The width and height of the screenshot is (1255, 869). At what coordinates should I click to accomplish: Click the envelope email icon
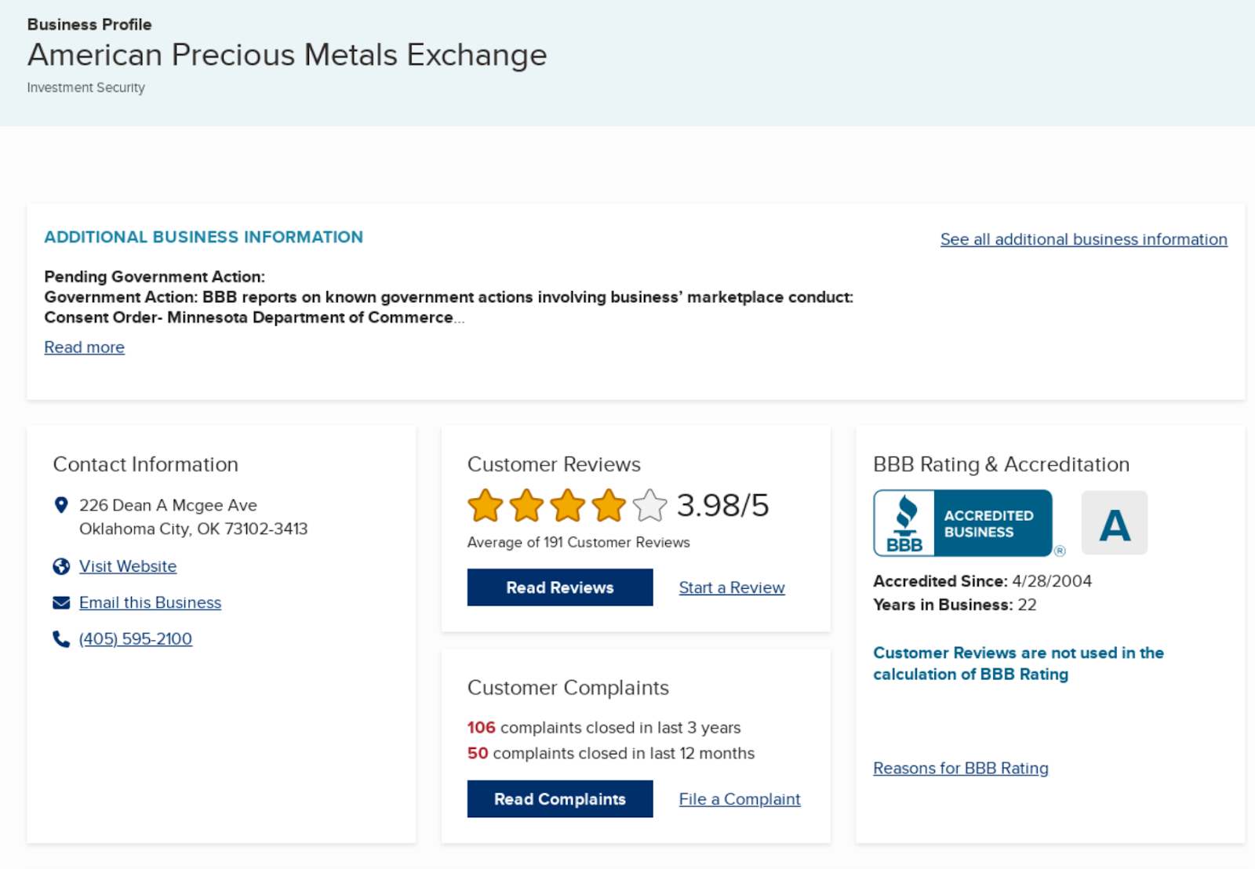coord(61,602)
